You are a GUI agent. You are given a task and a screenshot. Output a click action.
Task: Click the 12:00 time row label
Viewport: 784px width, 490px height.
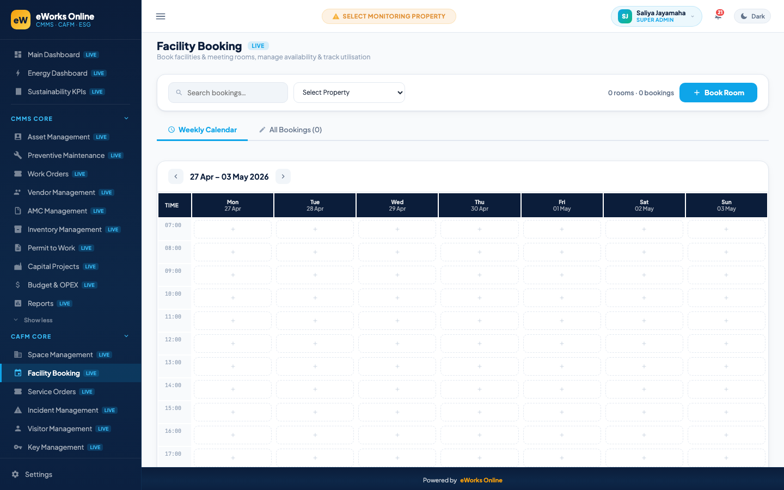point(173,339)
